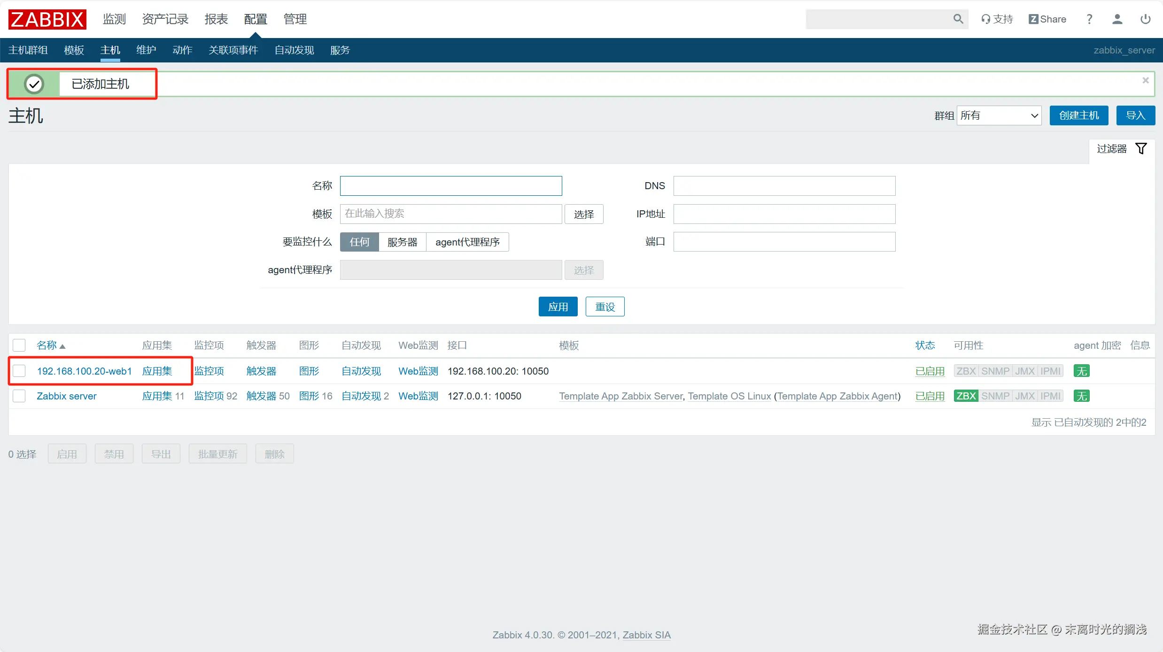This screenshot has width=1163, height=652.
Task: Click the 创建主机 button
Action: [x=1078, y=115]
